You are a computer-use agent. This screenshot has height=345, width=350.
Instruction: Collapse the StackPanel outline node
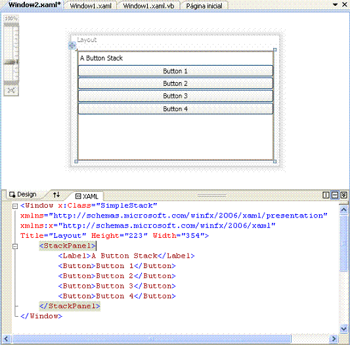[x=15, y=246]
